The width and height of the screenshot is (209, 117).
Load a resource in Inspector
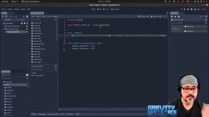(175, 17)
